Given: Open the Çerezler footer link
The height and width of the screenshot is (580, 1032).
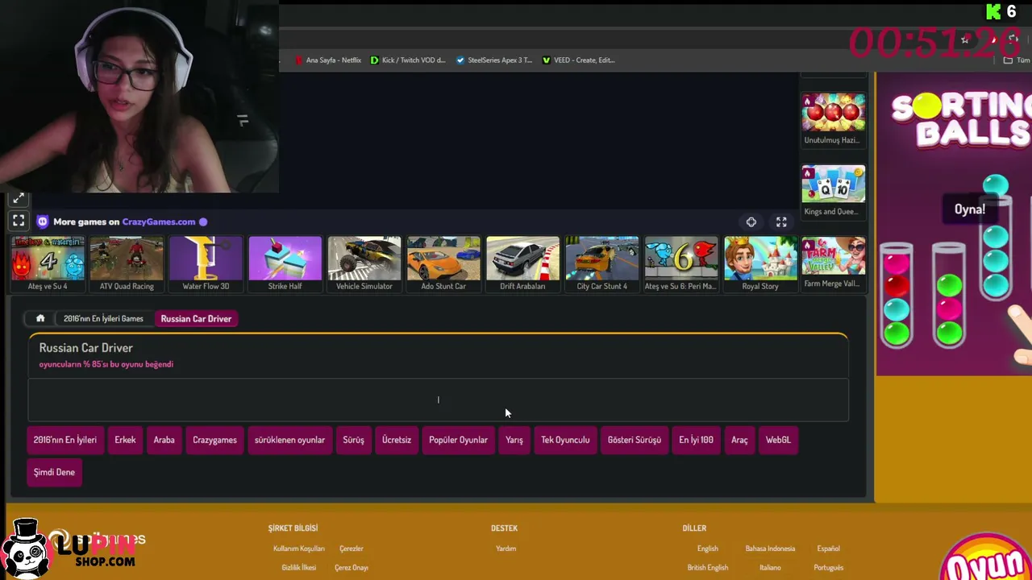Looking at the screenshot, I should pos(352,549).
